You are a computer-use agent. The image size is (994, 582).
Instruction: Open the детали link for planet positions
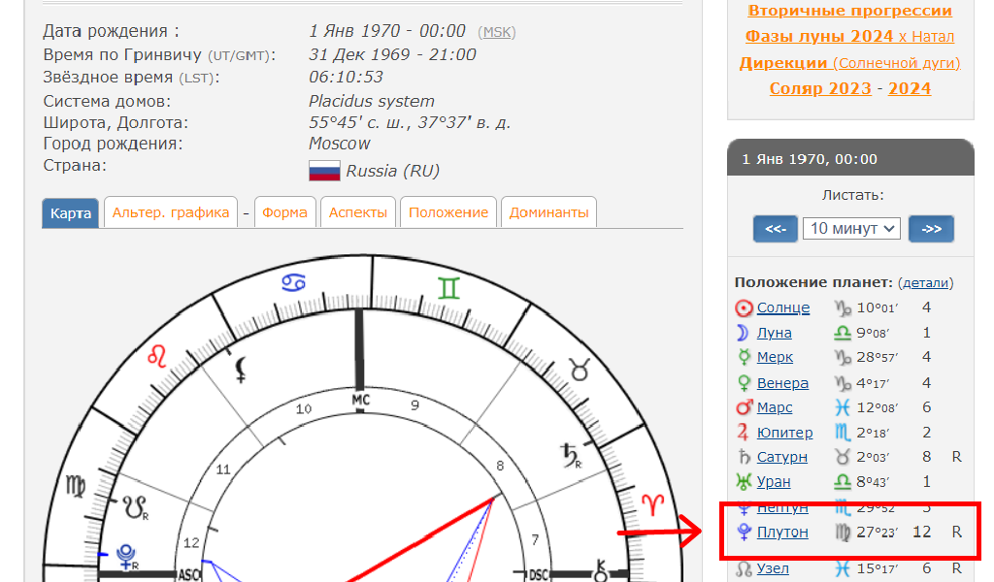(925, 283)
